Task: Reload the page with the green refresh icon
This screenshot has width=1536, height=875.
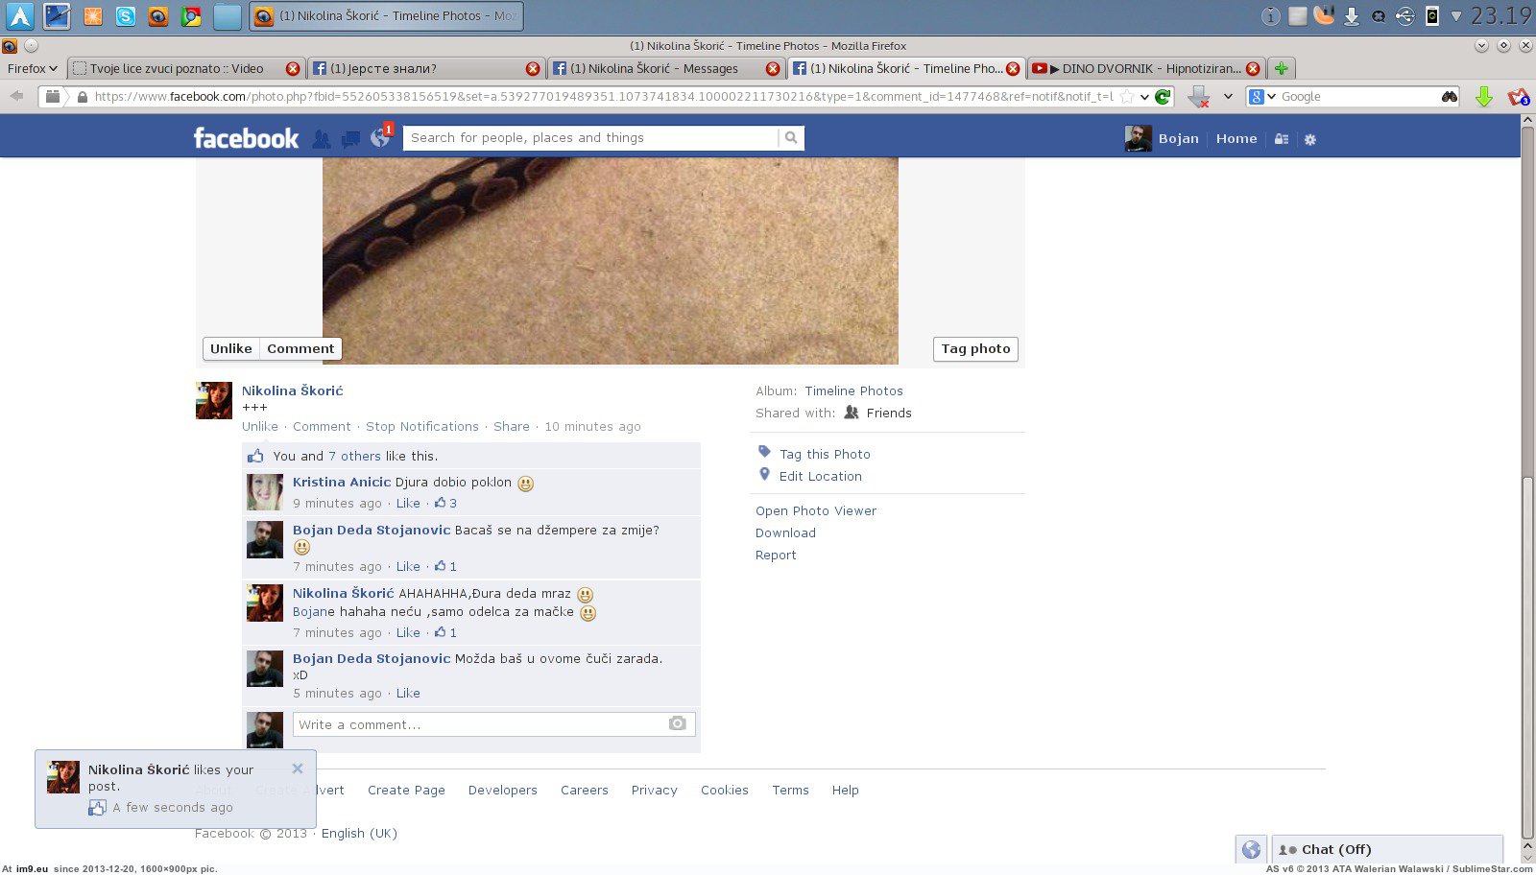Action: (1163, 97)
